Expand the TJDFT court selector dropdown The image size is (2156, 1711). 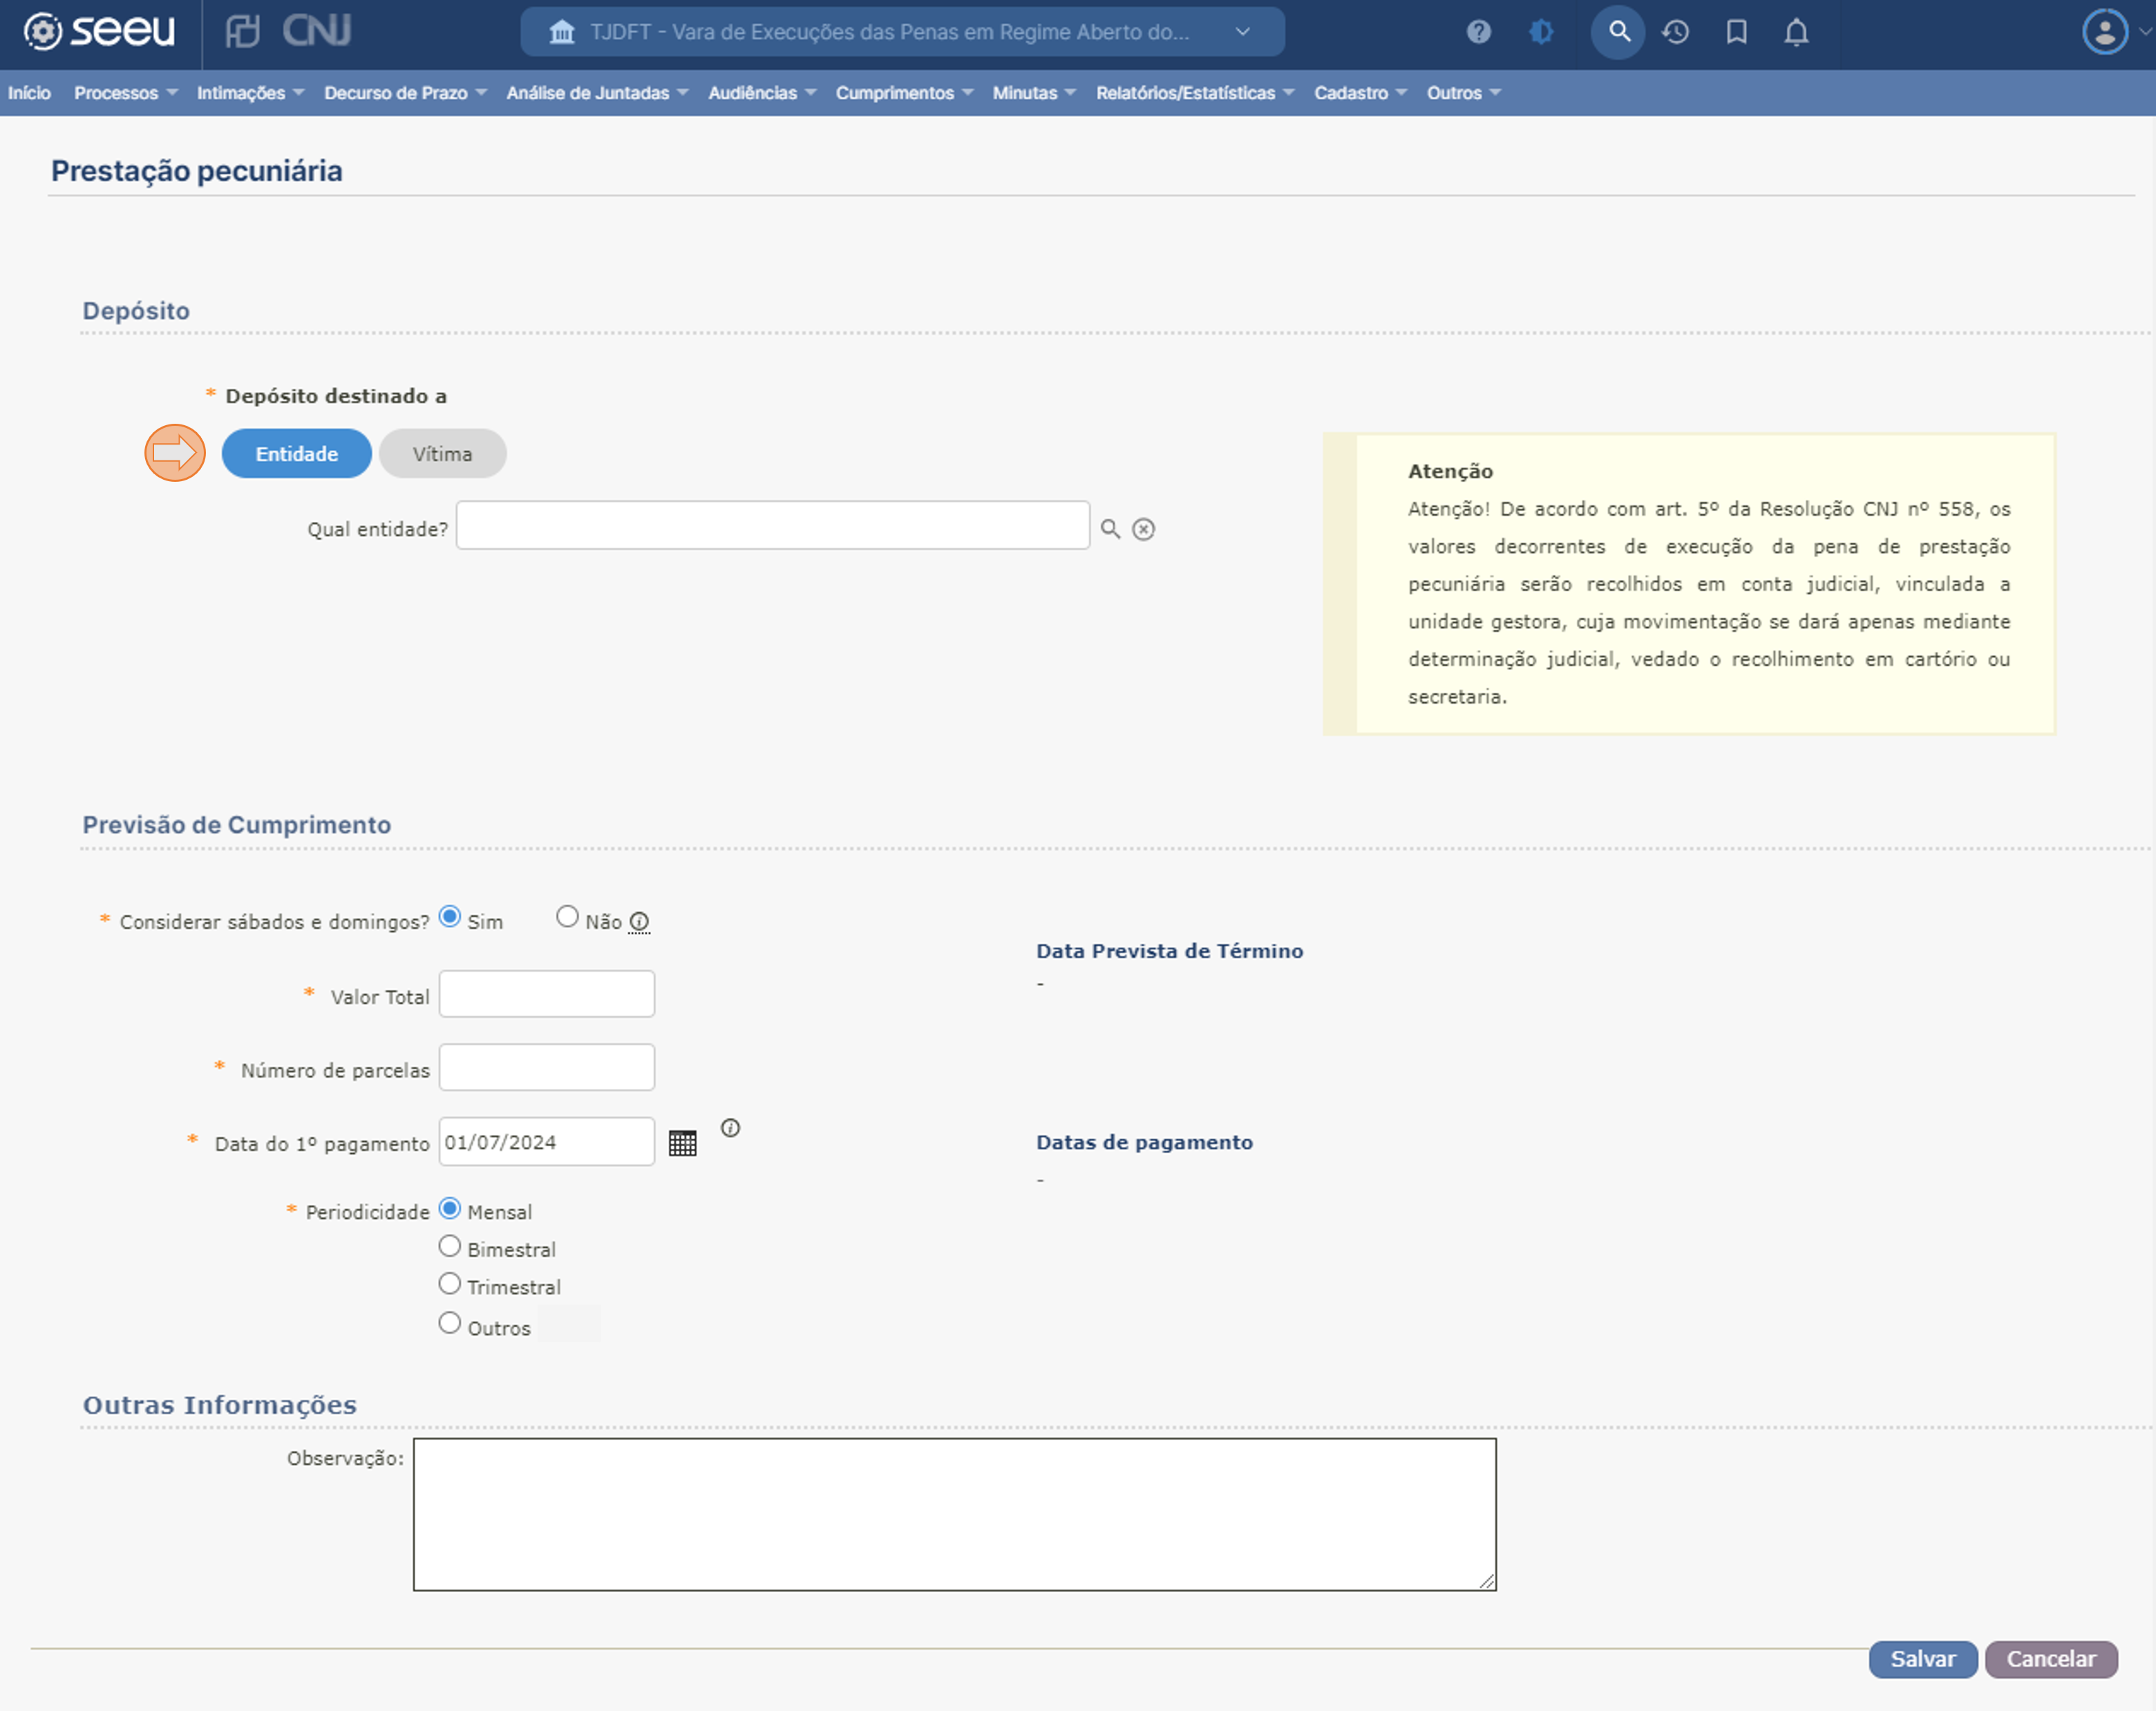[1242, 31]
